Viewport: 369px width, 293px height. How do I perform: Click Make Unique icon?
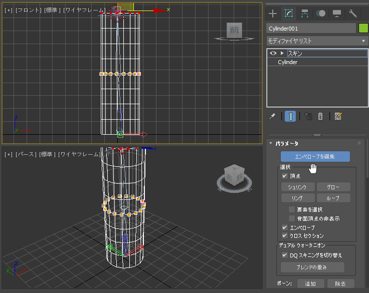(308, 116)
